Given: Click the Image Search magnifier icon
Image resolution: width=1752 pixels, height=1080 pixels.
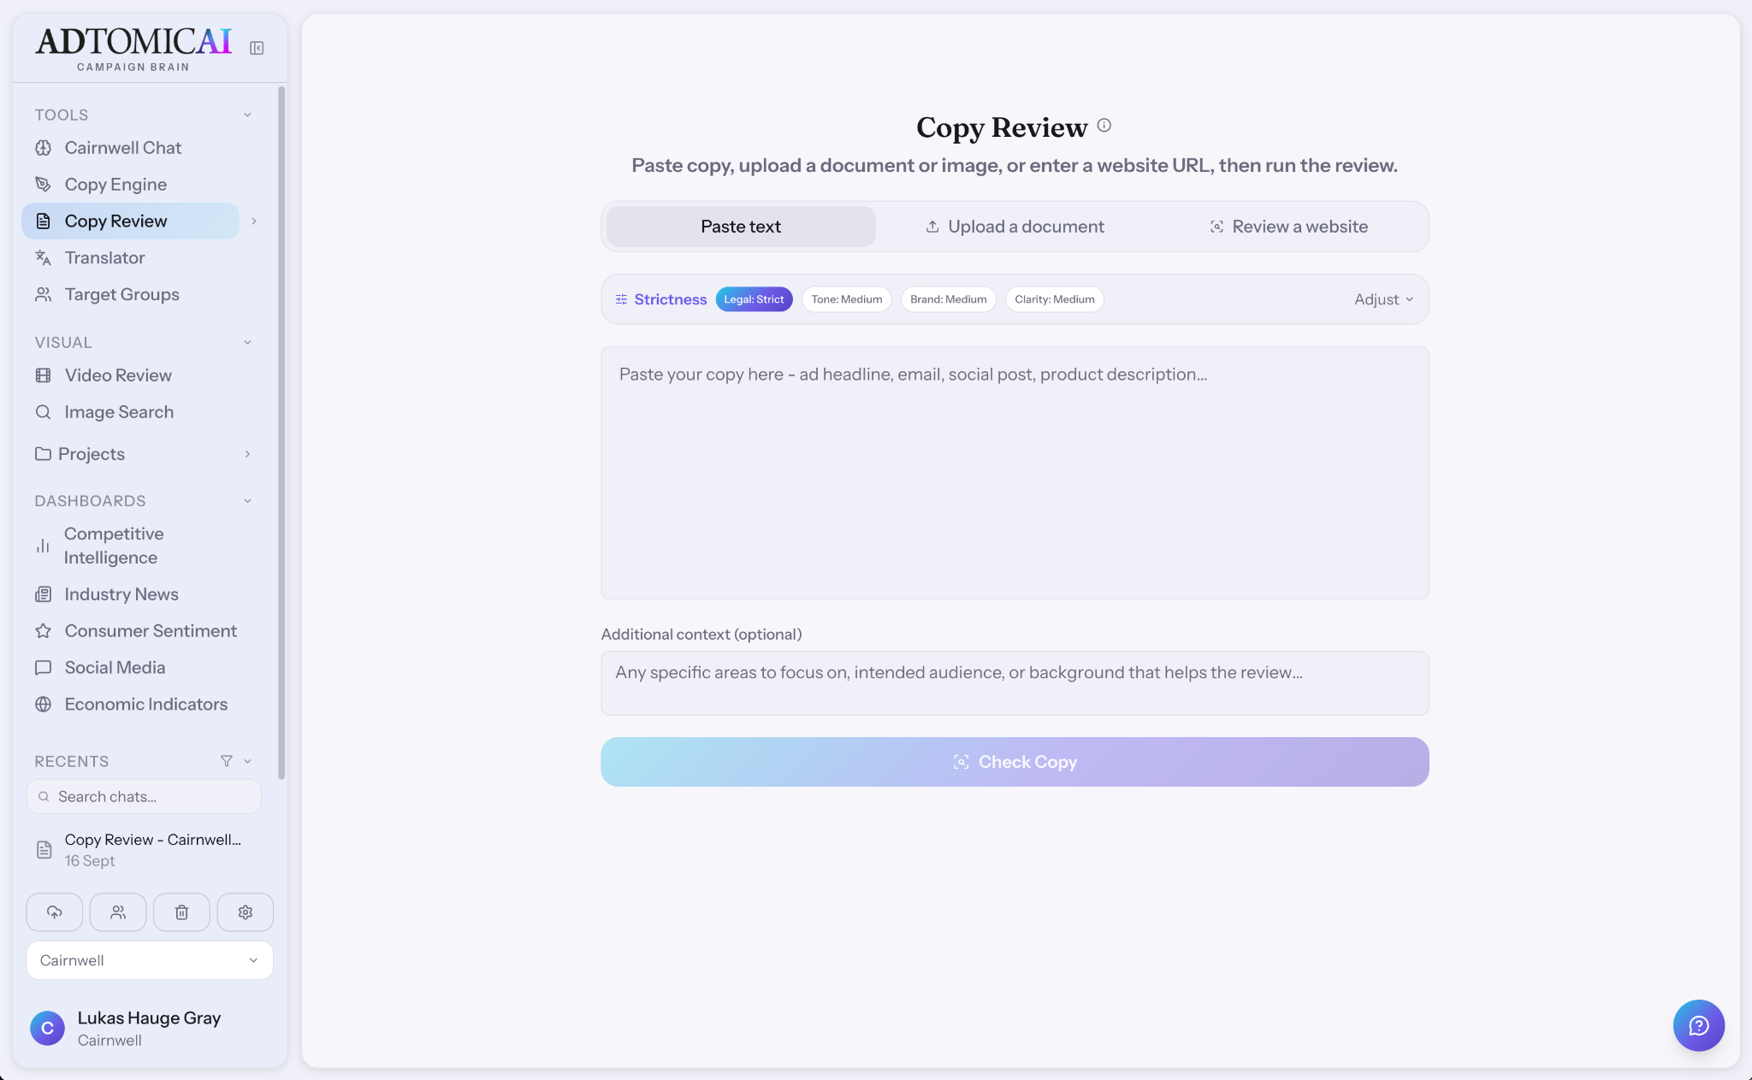Looking at the screenshot, I should (43, 412).
